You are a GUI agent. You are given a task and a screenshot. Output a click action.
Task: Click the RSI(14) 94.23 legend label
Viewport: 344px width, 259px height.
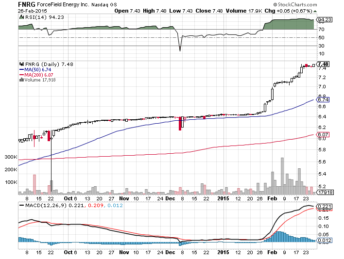pos(45,17)
